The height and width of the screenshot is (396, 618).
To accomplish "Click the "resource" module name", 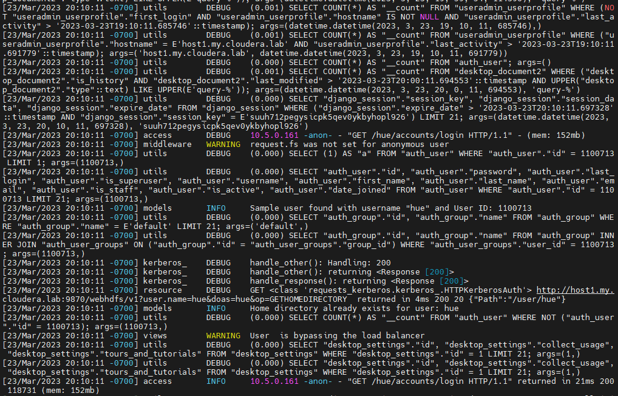I will coord(162,290).
